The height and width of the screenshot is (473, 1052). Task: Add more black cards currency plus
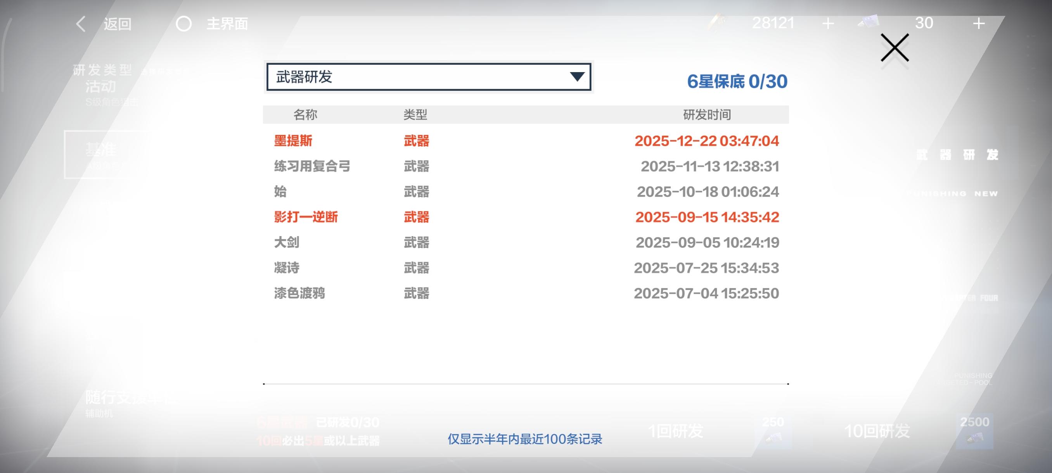[828, 24]
